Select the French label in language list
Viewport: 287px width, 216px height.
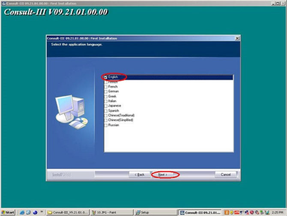point(113,87)
